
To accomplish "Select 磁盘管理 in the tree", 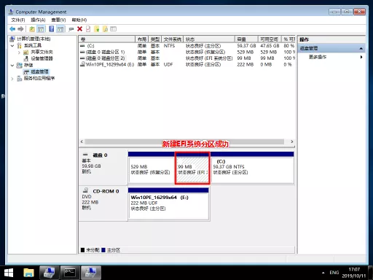I will tap(39, 71).
